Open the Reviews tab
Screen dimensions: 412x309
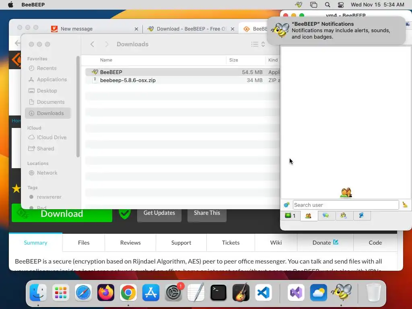[130, 243]
